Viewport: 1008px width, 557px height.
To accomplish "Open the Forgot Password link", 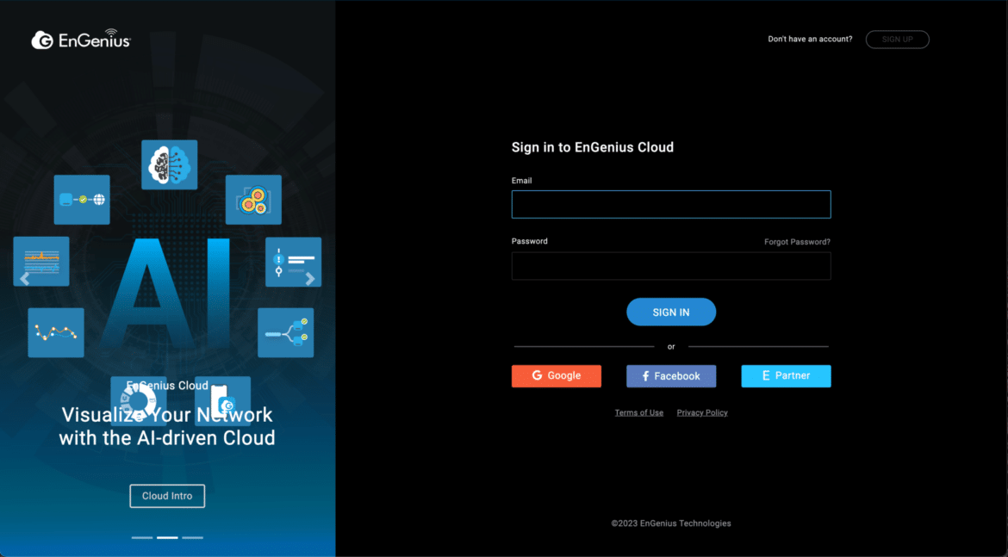I will click(797, 242).
